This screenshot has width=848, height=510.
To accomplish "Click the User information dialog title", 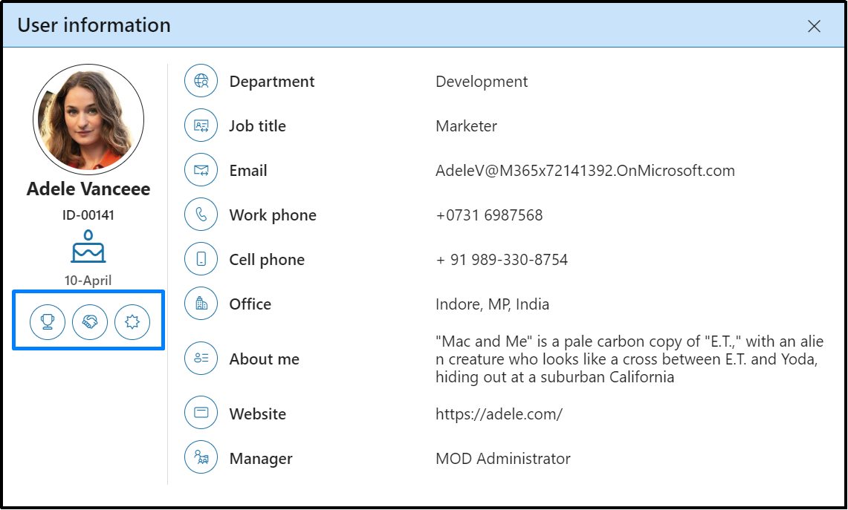I will (94, 25).
